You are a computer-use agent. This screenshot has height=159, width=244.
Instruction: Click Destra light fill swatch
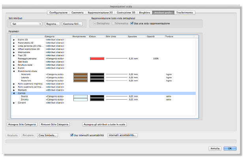pos(81,97)
